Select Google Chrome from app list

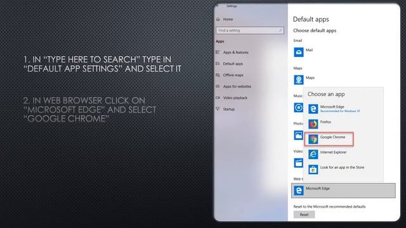tap(329, 139)
